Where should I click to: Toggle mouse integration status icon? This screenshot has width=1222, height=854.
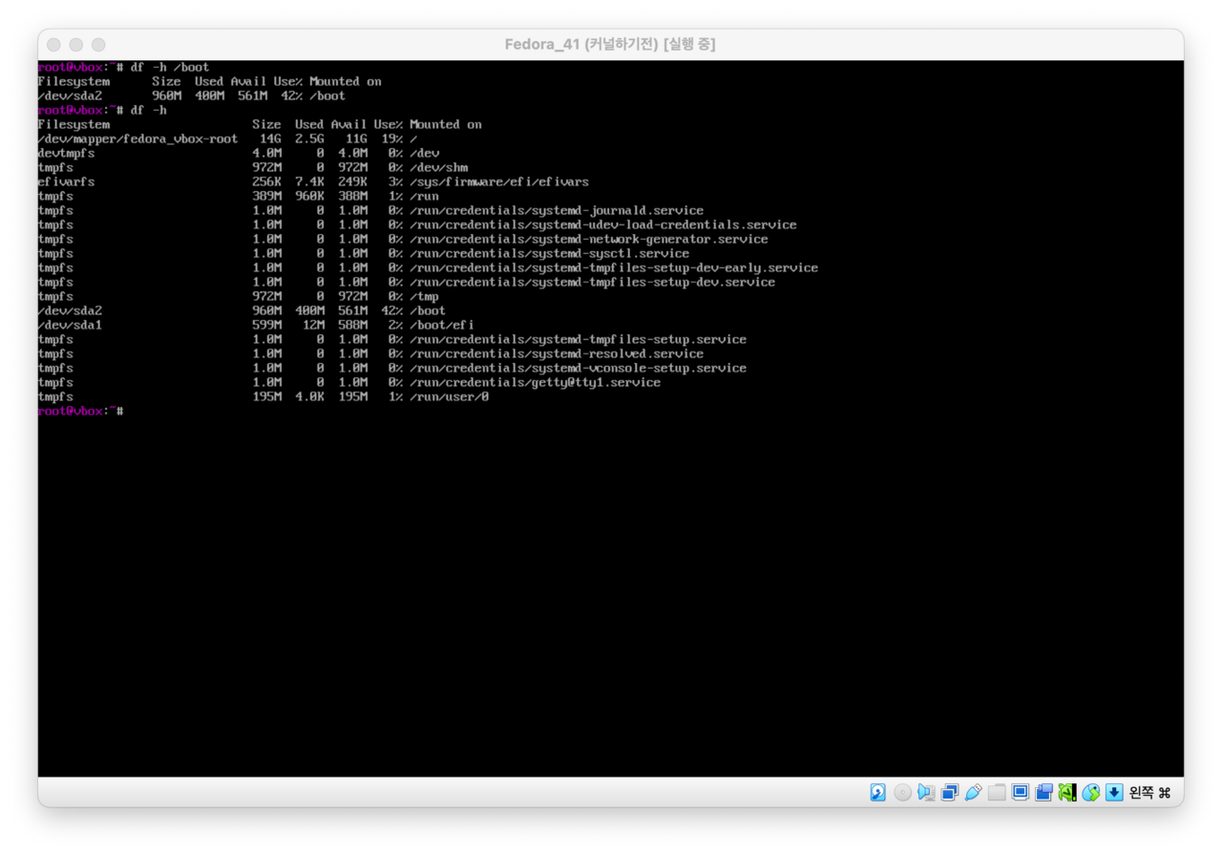[1091, 792]
